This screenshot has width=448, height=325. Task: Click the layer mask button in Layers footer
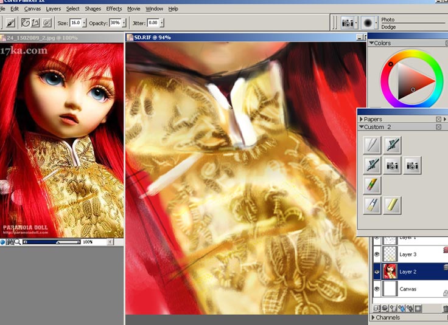418,308
